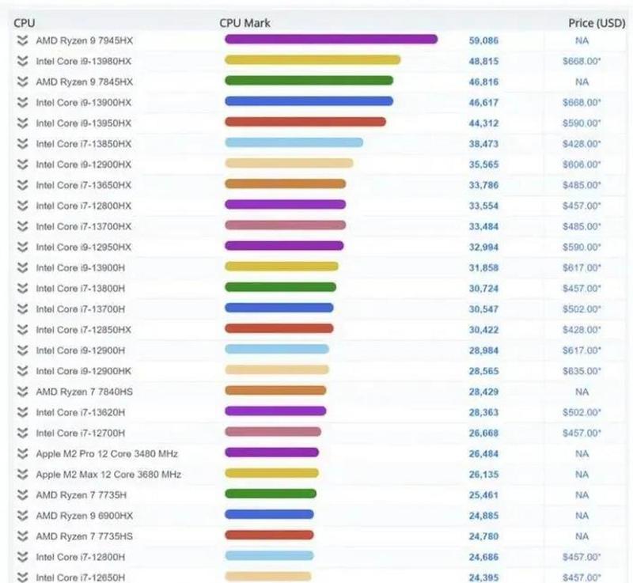633x583 pixels.
Task: Click the blue bar for Intel Core i9-13900HX
Action: tap(309, 101)
